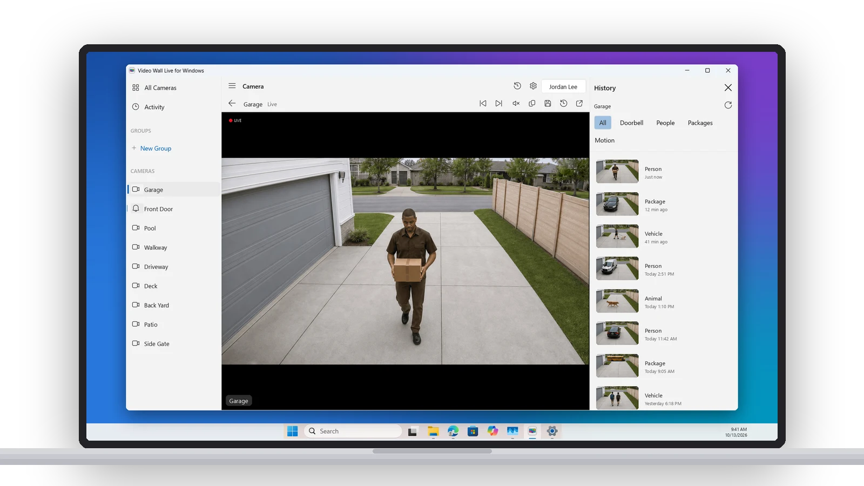The width and height of the screenshot is (864, 486).
Task: Open the camera in a new window
Action: pos(579,104)
